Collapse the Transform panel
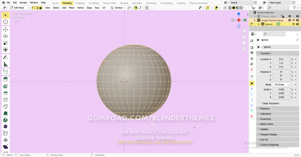301x157 pixels. coord(278,53)
